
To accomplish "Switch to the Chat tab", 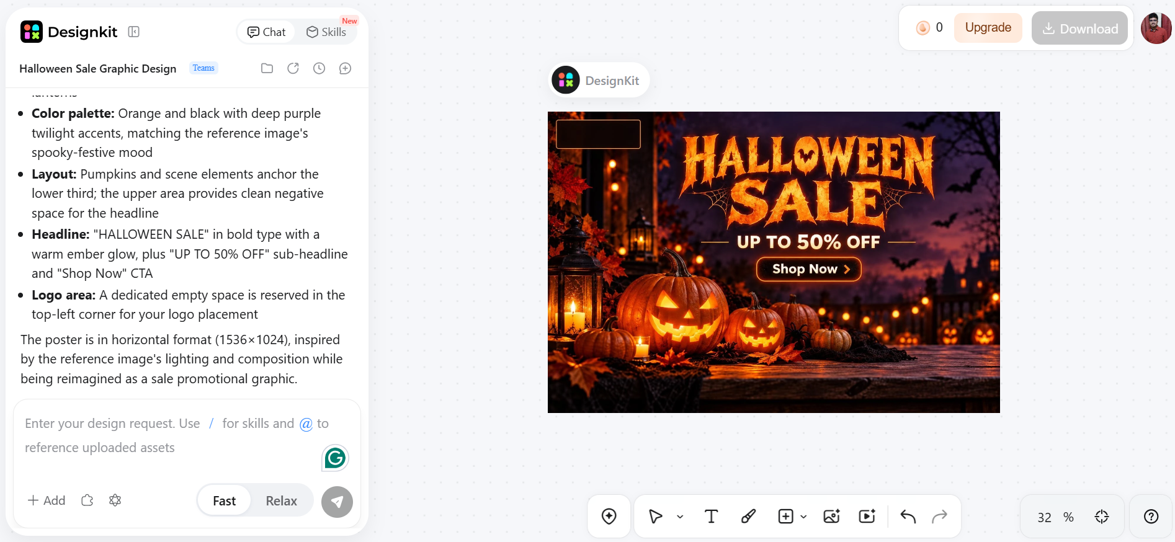I will pyautogui.click(x=267, y=32).
